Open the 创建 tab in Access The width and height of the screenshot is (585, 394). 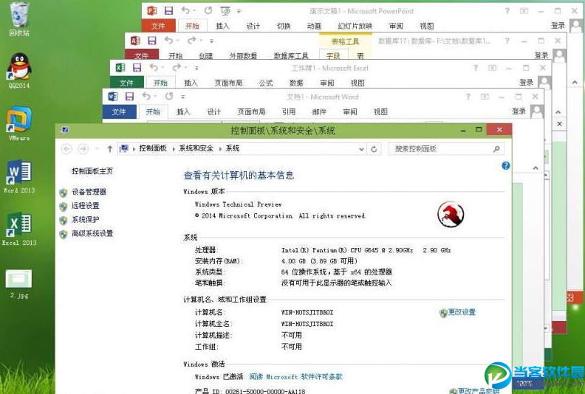206,56
